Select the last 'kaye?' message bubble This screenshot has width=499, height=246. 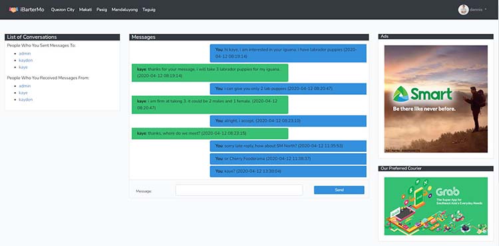pos(288,172)
